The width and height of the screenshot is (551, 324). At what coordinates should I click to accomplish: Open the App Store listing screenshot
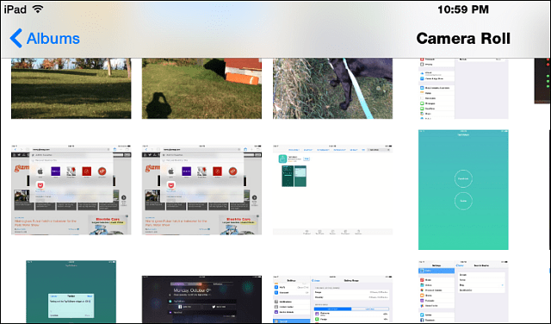[332, 190]
